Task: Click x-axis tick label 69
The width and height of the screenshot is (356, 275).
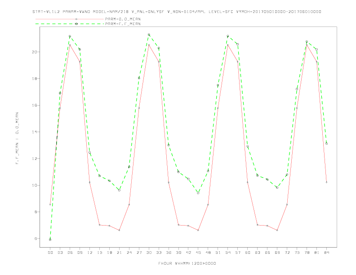Action: (277, 253)
